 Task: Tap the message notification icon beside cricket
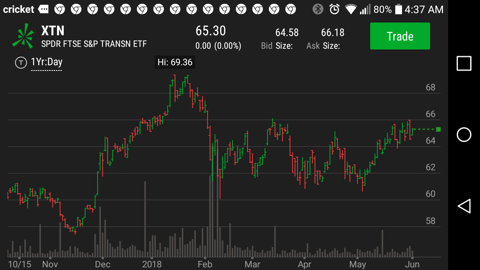43,9
